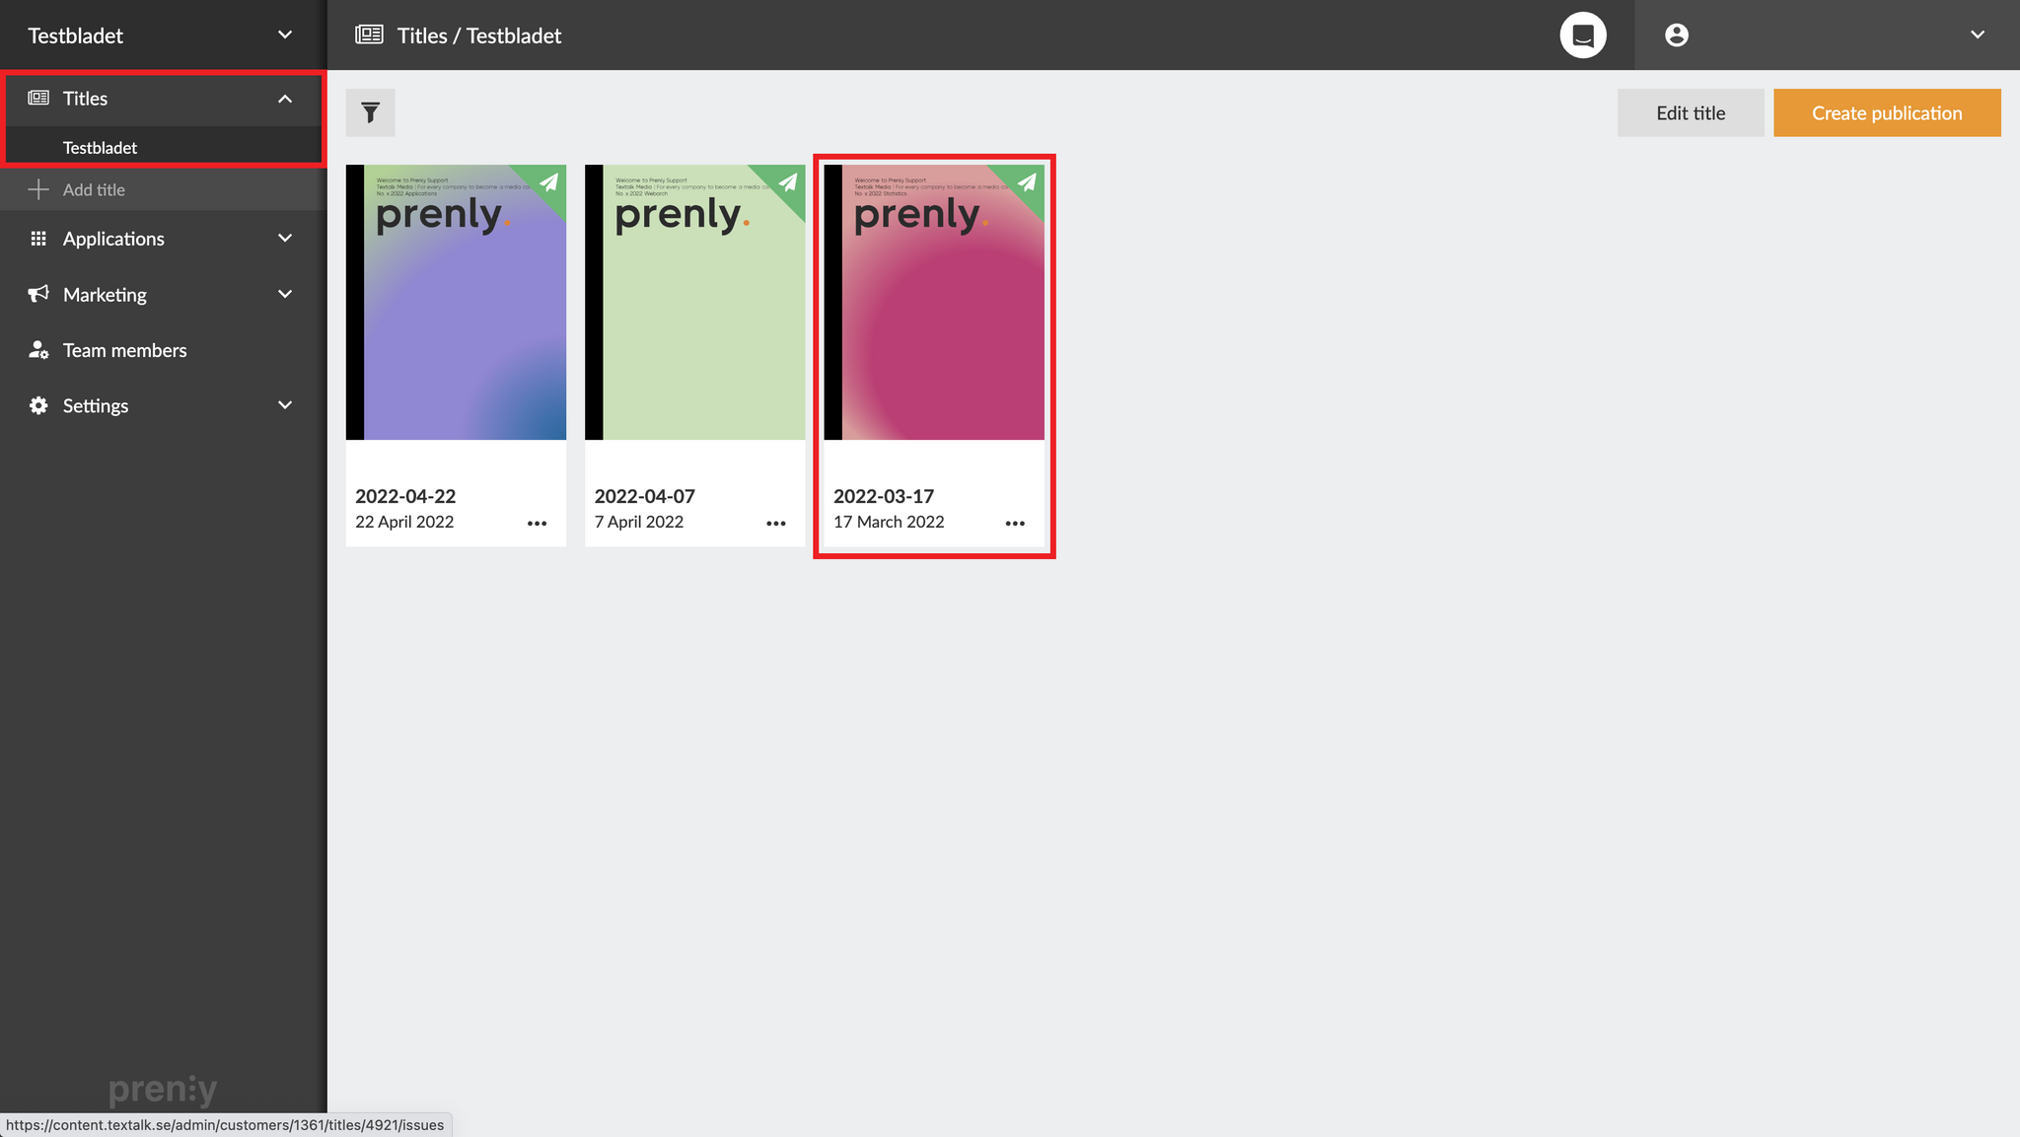Click the Create publication button
This screenshot has width=2020, height=1137.
tap(1886, 113)
